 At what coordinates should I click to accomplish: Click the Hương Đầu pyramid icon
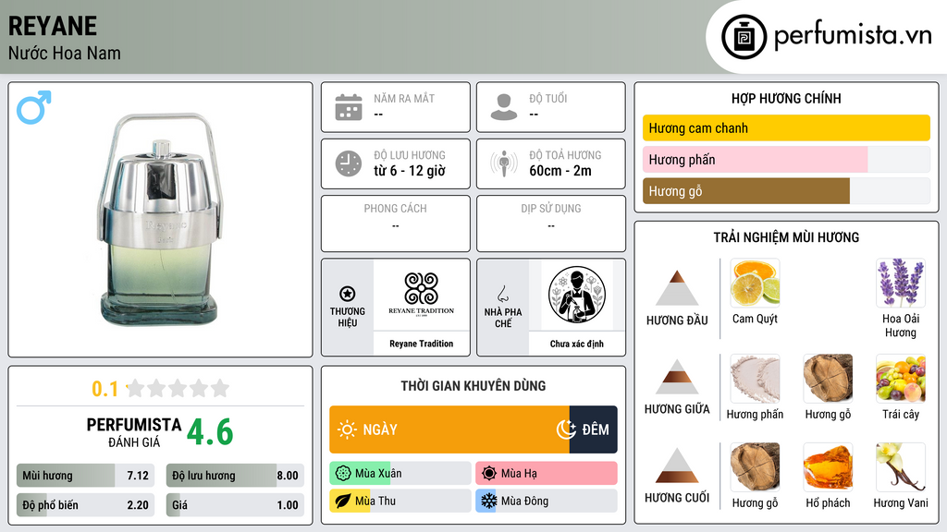tap(676, 288)
